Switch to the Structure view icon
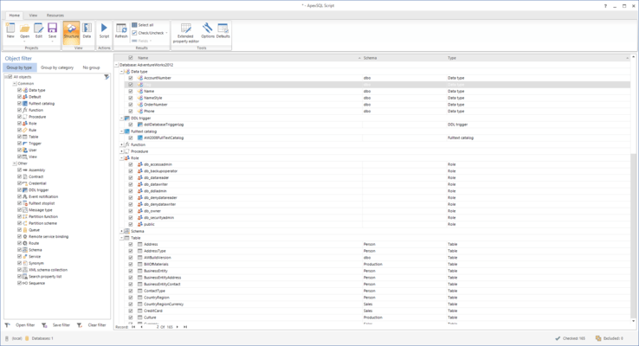 71,31
